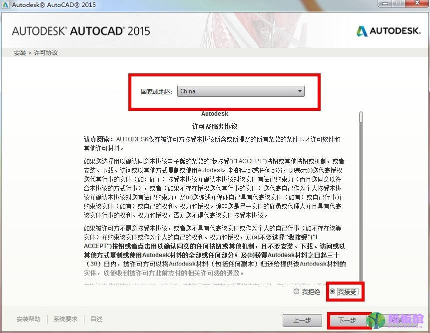This screenshot has width=430, height=333.
Task: Click the AutoCAD icon in the title bar
Action: [5, 4]
